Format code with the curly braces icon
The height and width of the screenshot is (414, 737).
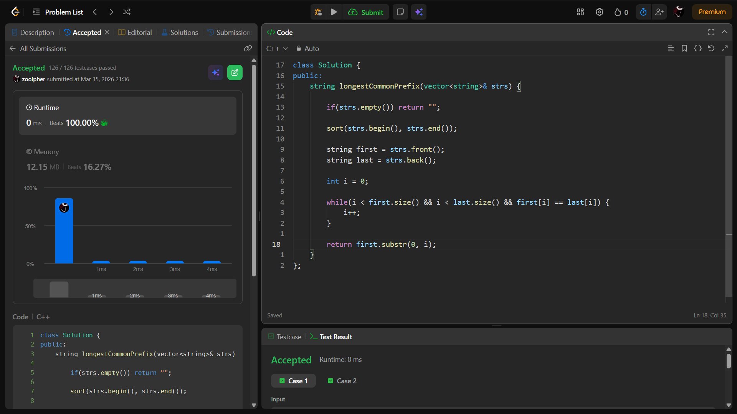(697, 48)
